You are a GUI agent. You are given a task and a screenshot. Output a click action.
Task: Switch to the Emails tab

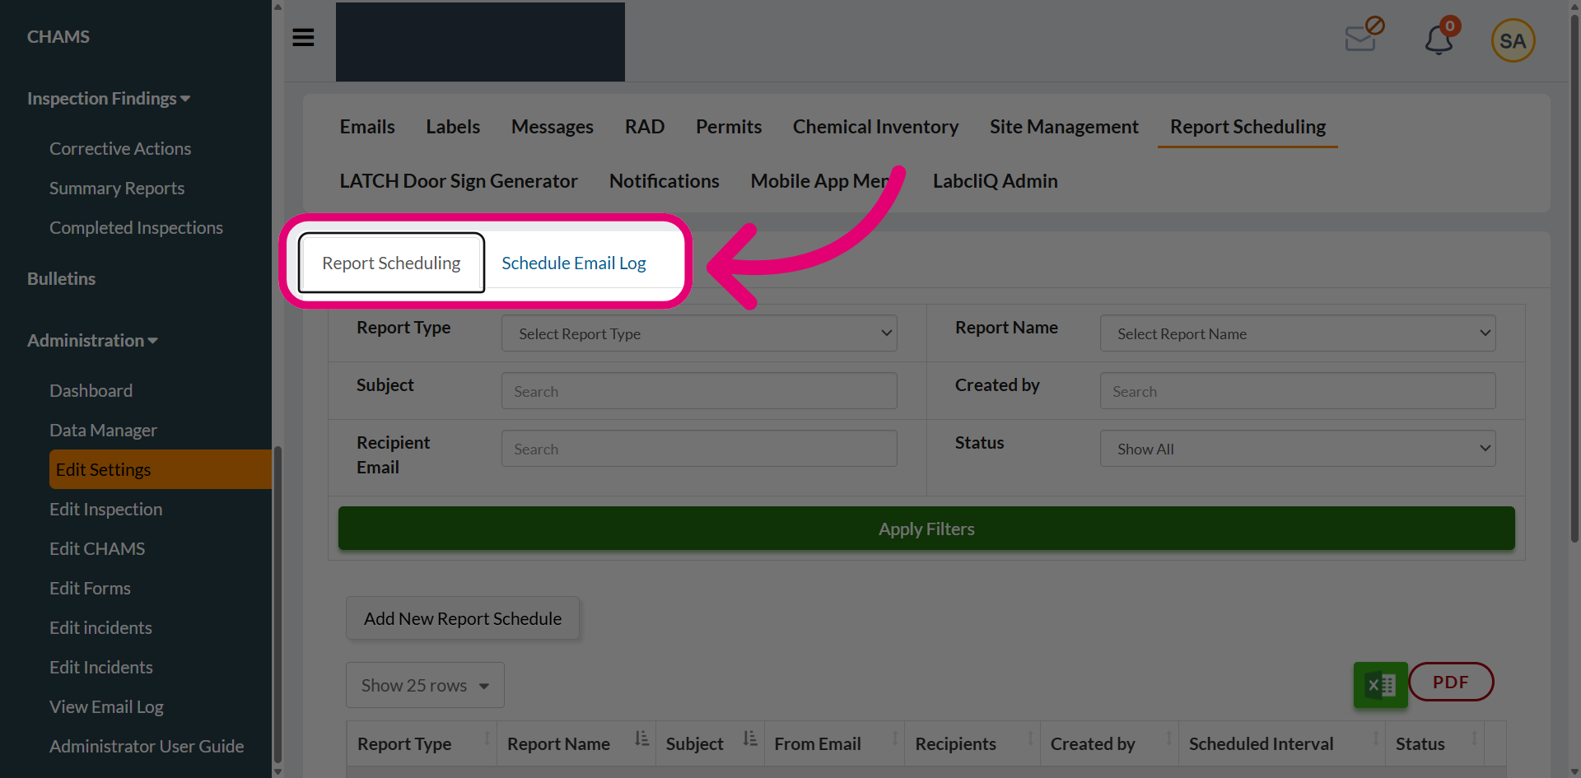pyautogui.click(x=367, y=127)
